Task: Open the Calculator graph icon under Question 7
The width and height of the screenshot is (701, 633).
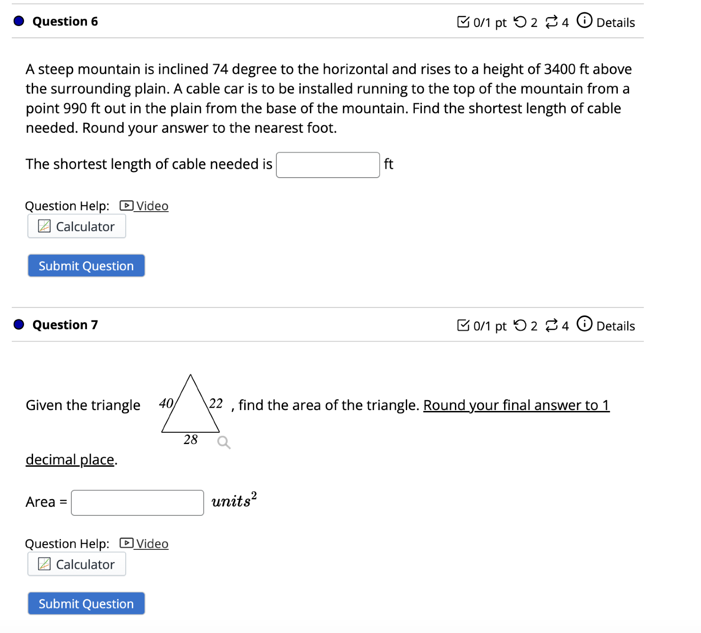Action: (44, 564)
